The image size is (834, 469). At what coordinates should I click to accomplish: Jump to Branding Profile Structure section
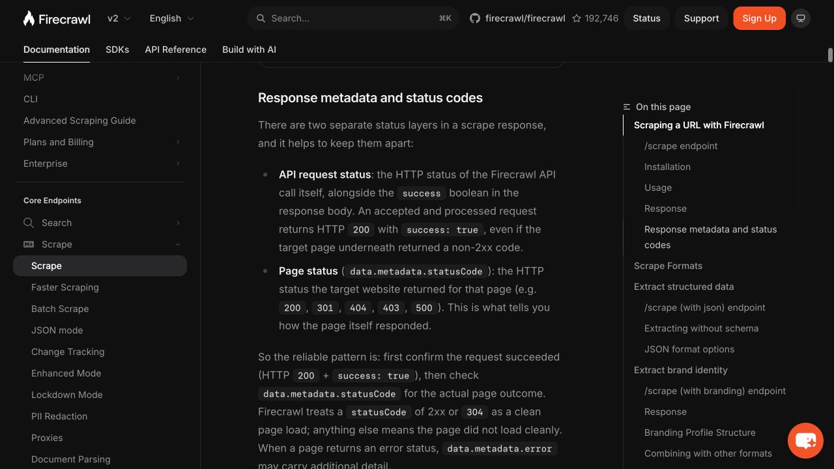(x=700, y=433)
